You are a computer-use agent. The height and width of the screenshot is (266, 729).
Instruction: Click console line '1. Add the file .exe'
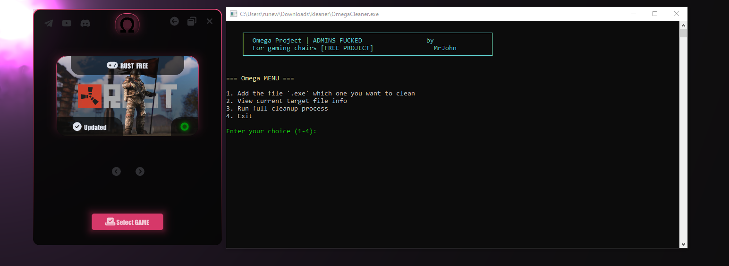coord(321,94)
